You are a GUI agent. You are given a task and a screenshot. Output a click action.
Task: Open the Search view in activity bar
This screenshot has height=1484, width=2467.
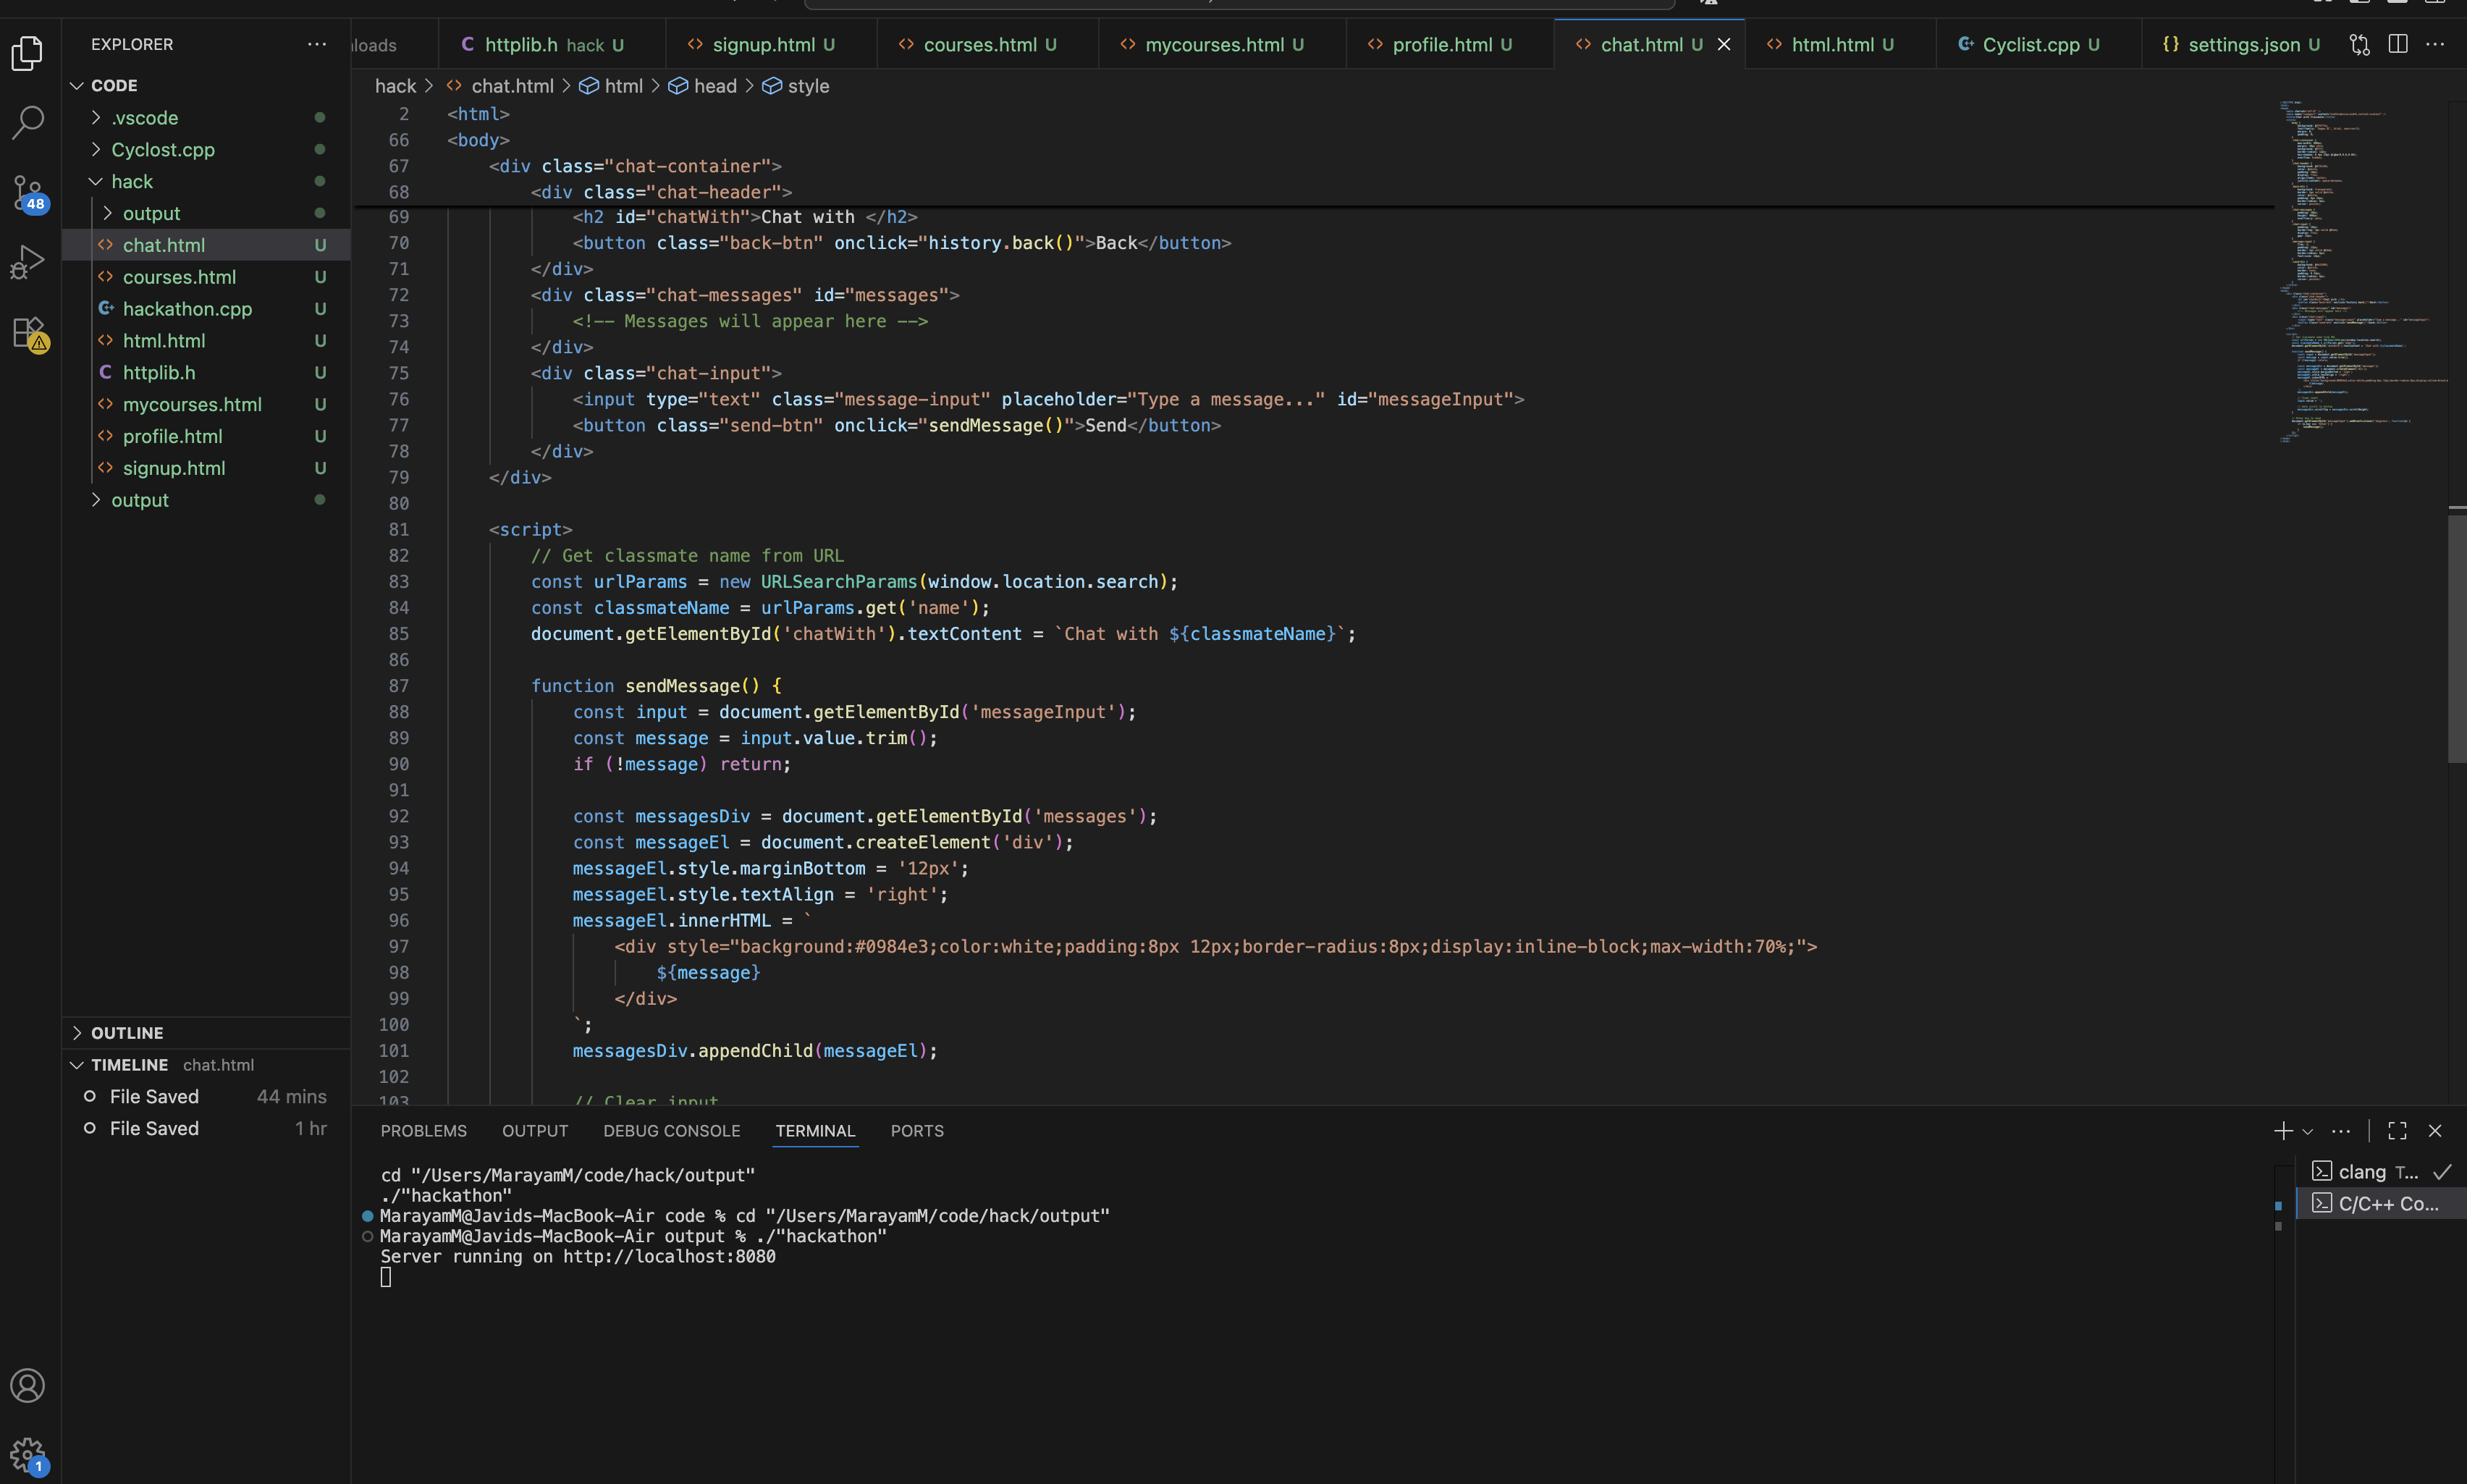(28, 122)
